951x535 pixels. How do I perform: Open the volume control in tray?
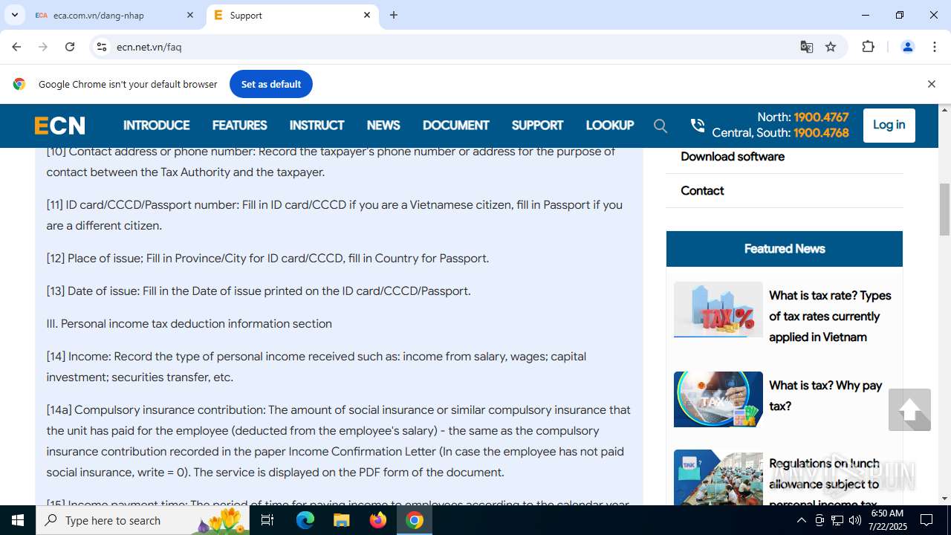854,520
